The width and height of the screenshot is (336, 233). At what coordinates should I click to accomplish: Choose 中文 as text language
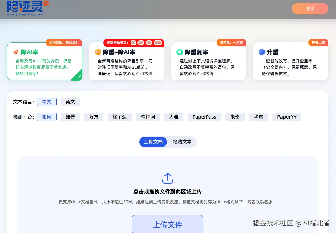pos(47,102)
